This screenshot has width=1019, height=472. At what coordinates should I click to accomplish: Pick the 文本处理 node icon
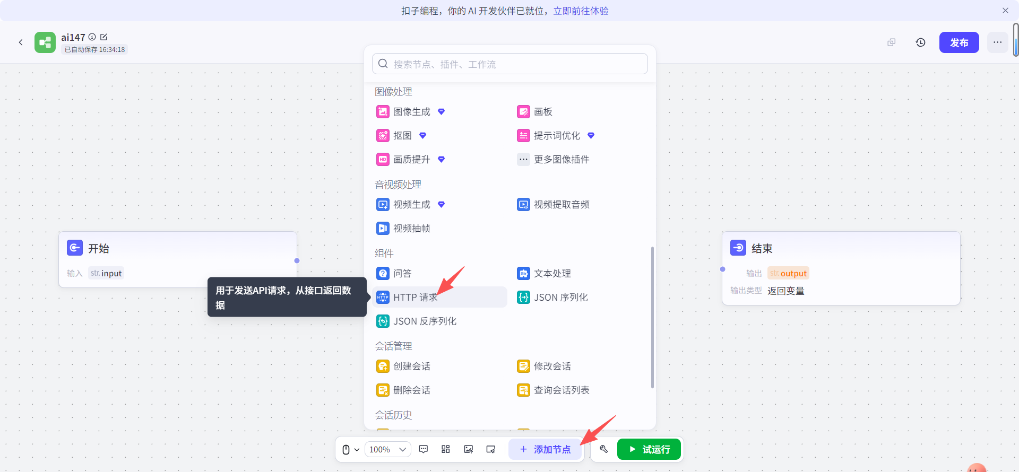[x=523, y=274]
